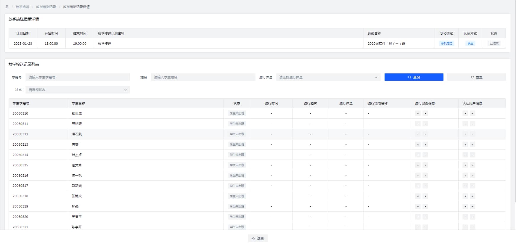This screenshot has width=516, height=246.
Task: Click the 已结束 status tag
Action: click(x=494, y=44)
